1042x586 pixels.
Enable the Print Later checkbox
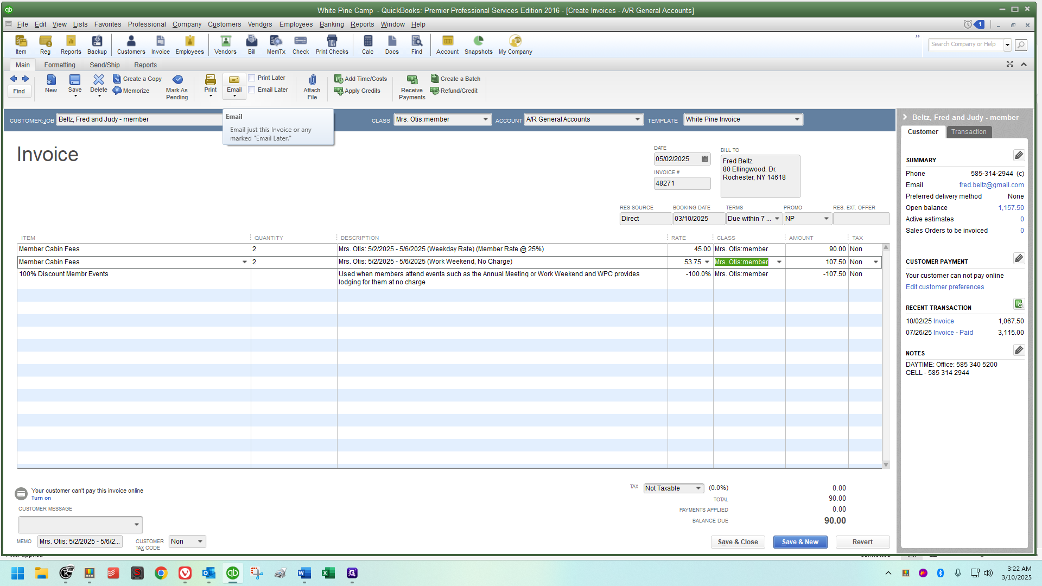click(x=252, y=78)
